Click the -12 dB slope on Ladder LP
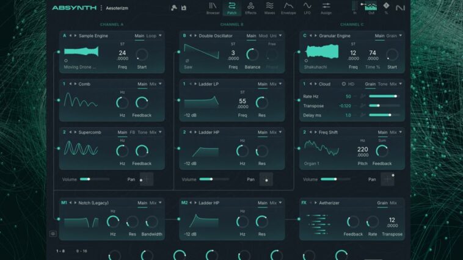463x260 pixels. coord(191,115)
